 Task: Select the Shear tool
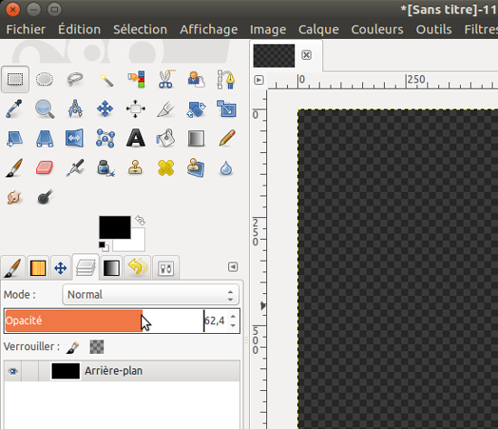[14, 138]
